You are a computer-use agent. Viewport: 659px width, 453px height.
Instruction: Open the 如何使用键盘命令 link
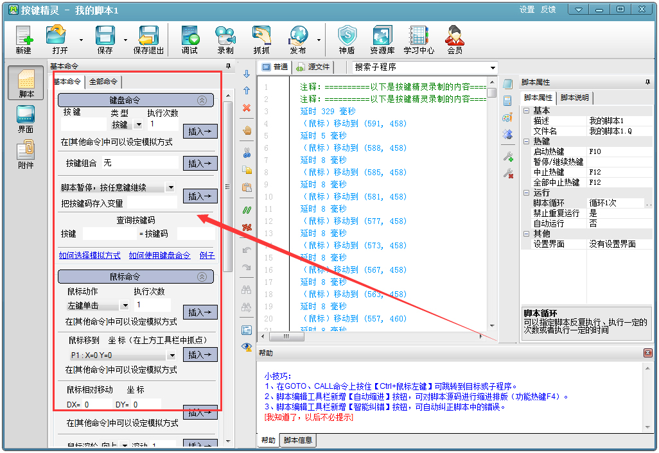pos(159,255)
